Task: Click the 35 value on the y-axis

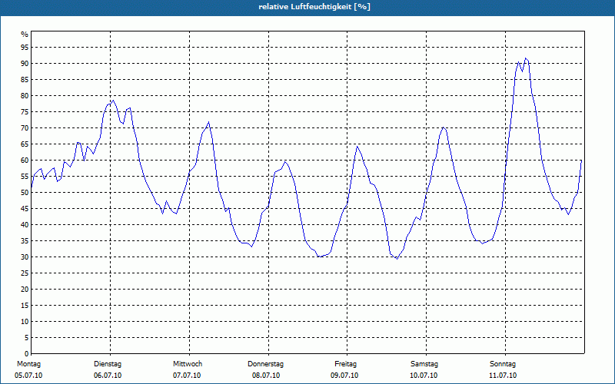Action: pyautogui.click(x=25, y=241)
